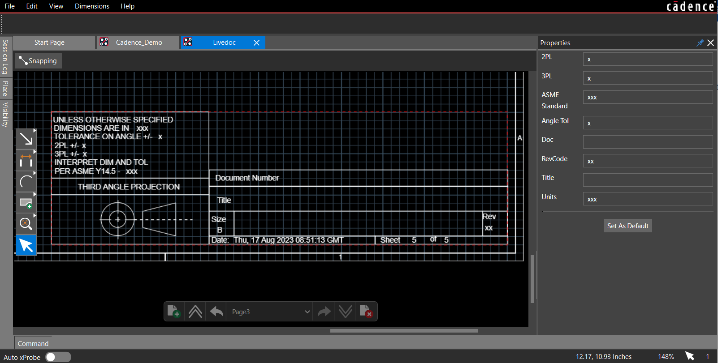Click the UNLESS OTHERWISE SPECIFIED note text

pos(113,120)
